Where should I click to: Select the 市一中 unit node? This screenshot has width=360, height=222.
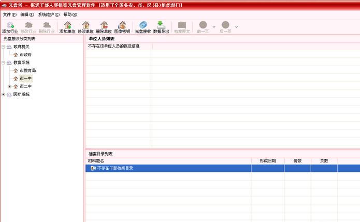[26, 79]
